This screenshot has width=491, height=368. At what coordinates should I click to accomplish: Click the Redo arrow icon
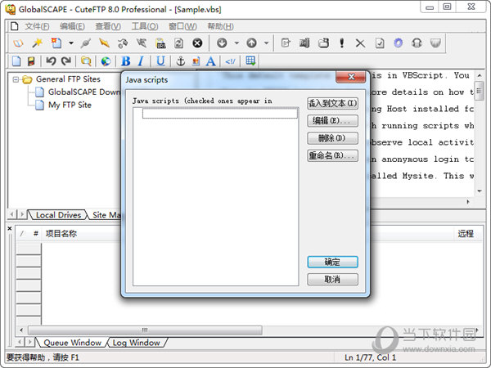click(x=66, y=61)
